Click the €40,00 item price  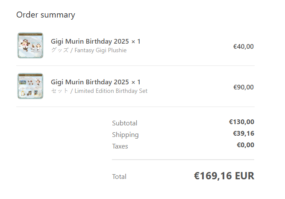pos(243,47)
